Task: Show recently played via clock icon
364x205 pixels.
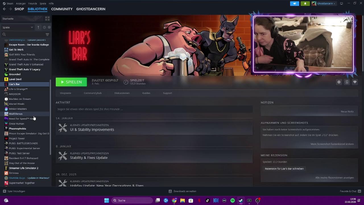Action: pos(44,27)
